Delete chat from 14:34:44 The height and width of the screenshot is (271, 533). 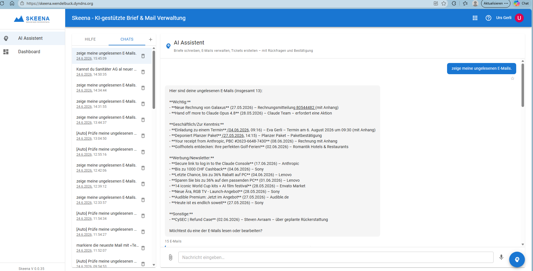pos(143,88)
